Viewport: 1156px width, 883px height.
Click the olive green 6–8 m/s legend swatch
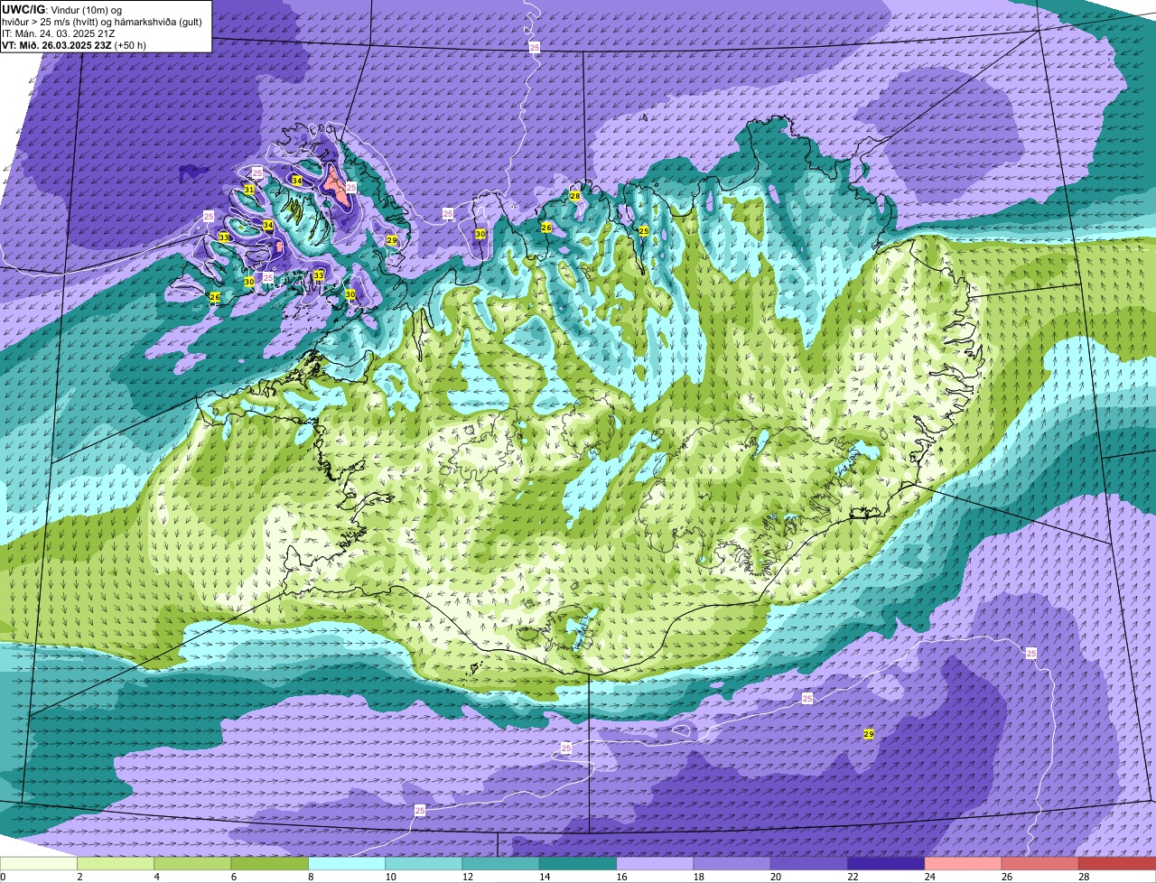coord(270,863)
